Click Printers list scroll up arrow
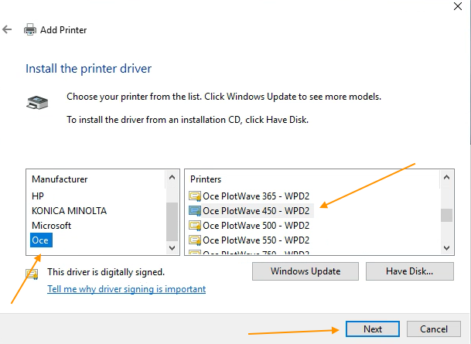 coord(447,177)
